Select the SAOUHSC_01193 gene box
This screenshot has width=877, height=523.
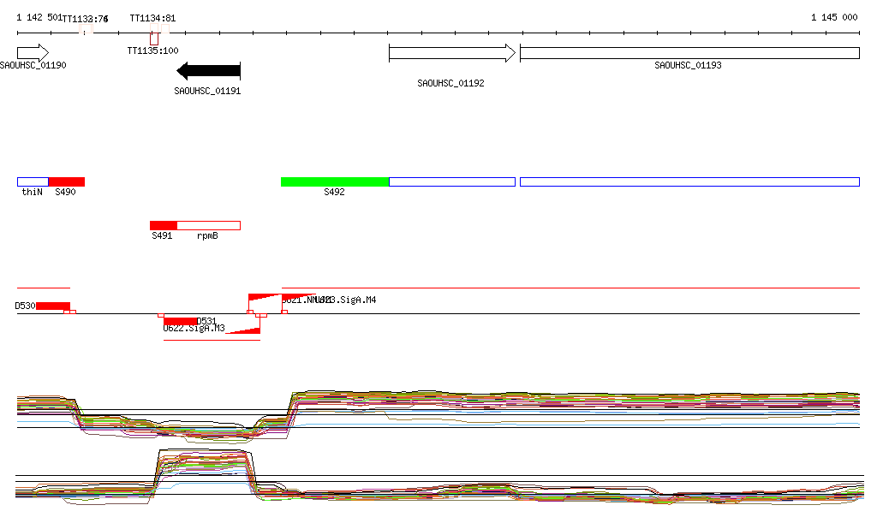point(689,53)
